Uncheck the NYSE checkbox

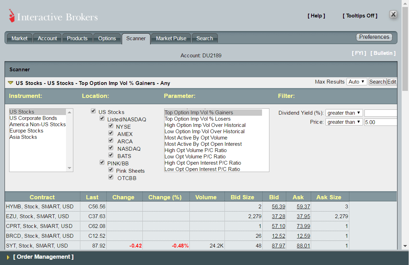[x=111, y=126]
